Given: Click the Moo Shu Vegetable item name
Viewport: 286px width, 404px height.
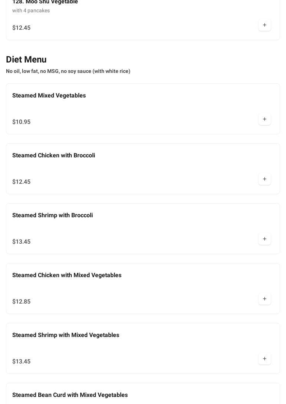Looking at the screenshot, I should [x=45, y=2].
